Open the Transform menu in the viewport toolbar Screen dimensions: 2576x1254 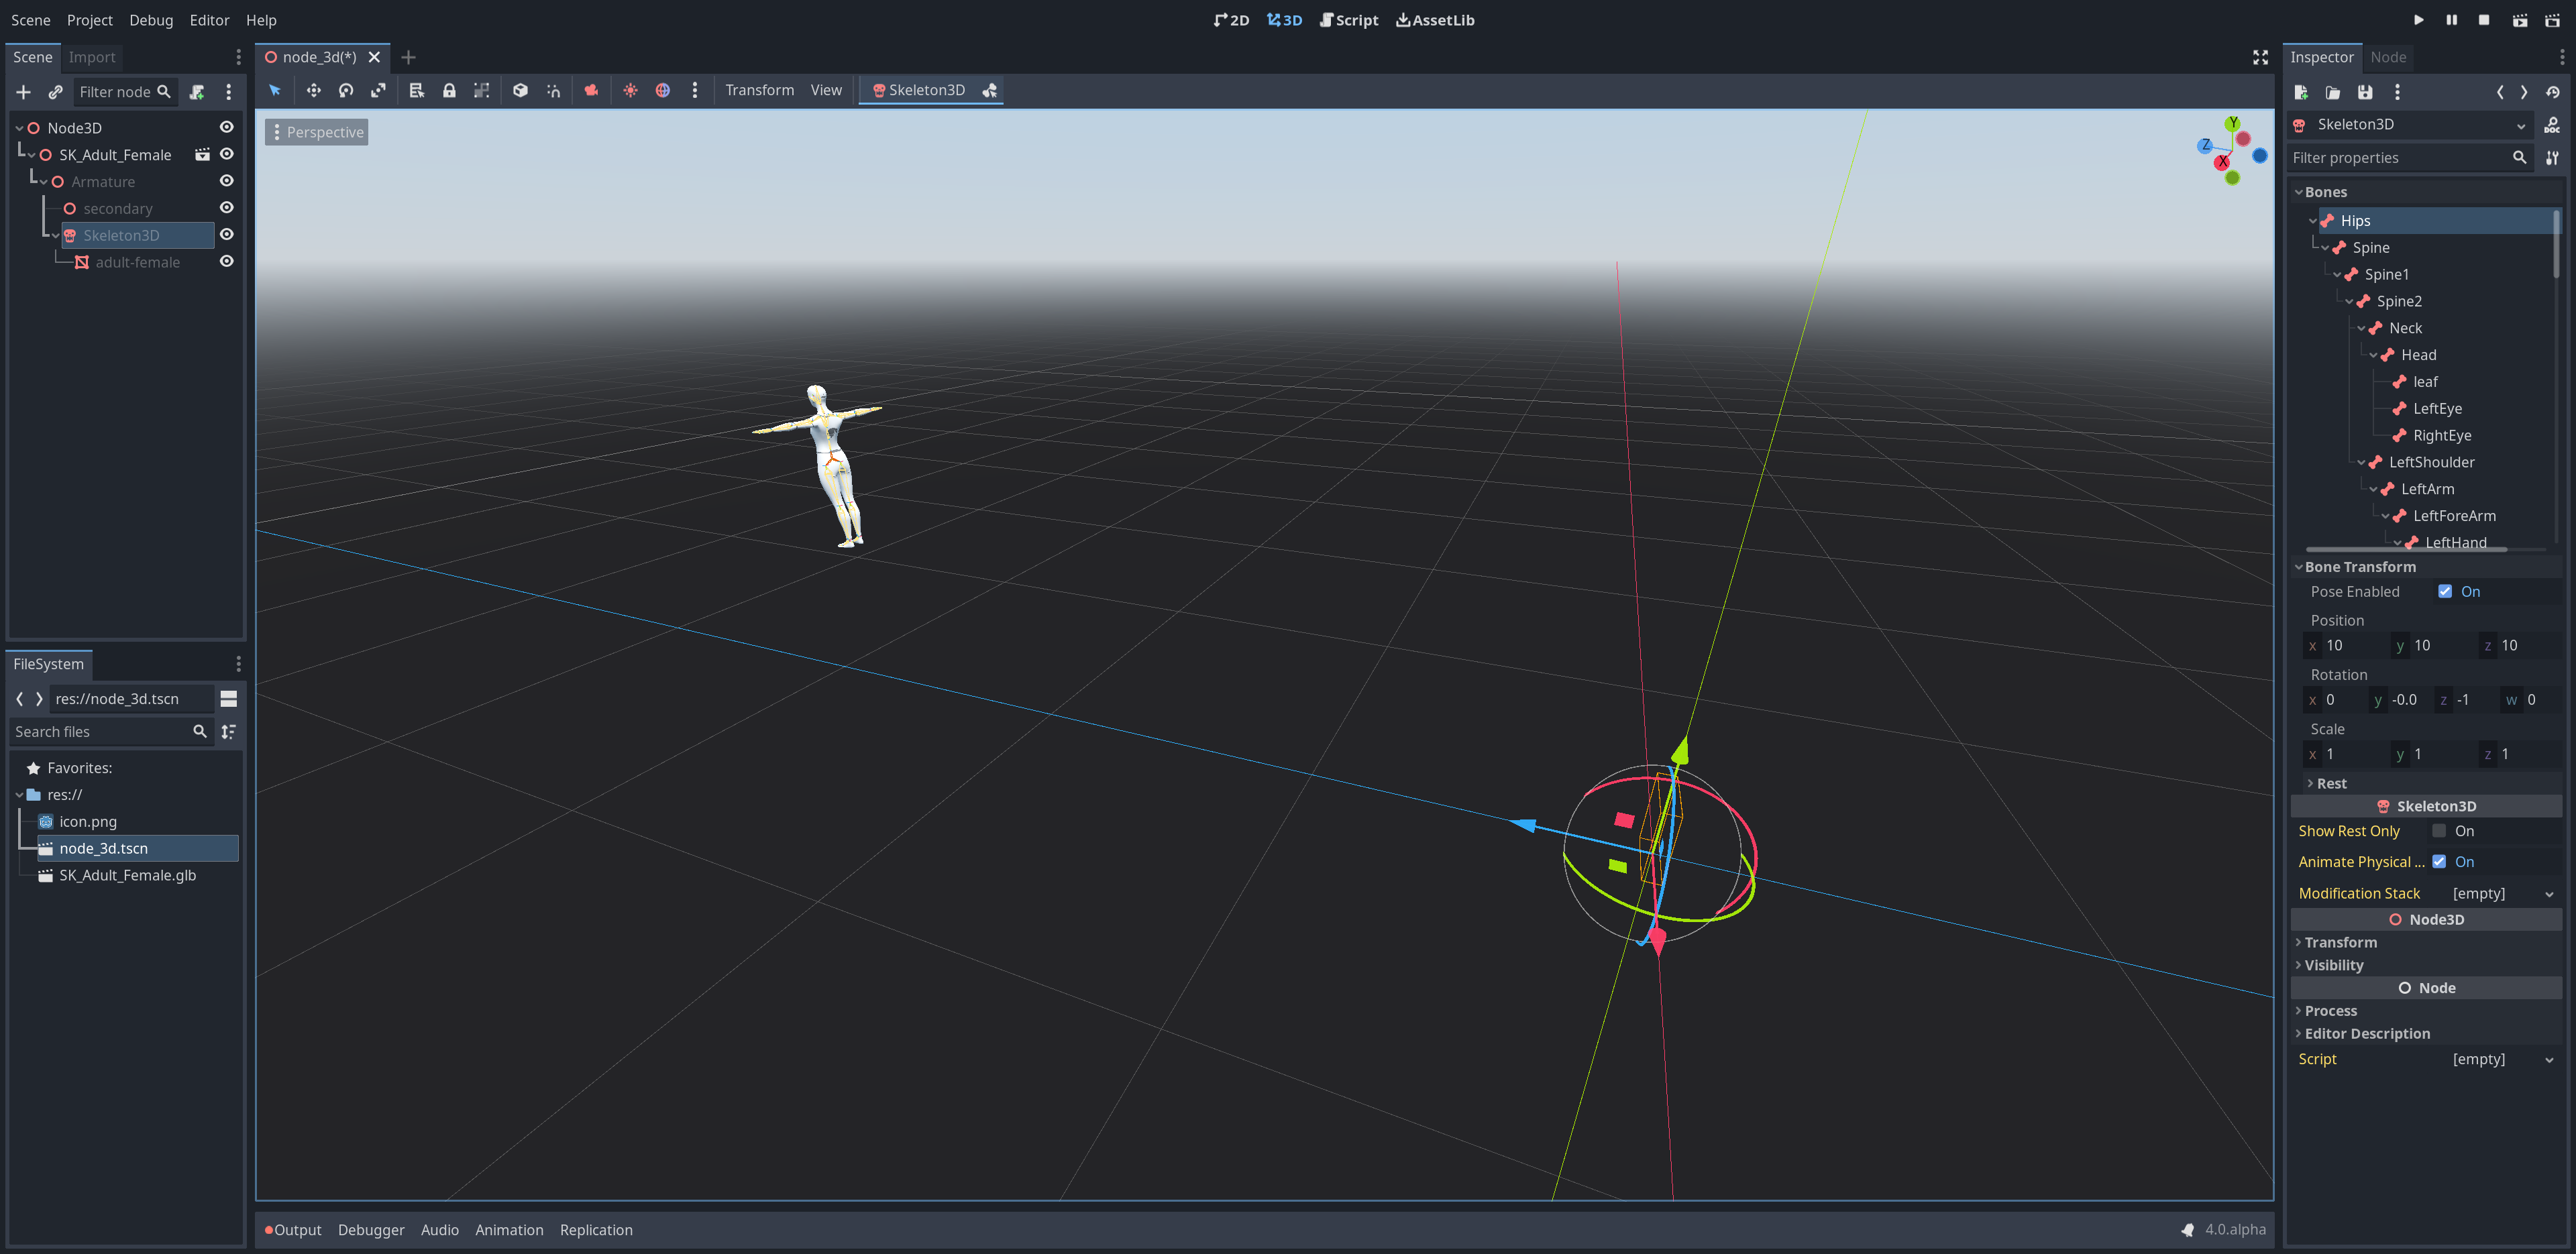[759, 89]
